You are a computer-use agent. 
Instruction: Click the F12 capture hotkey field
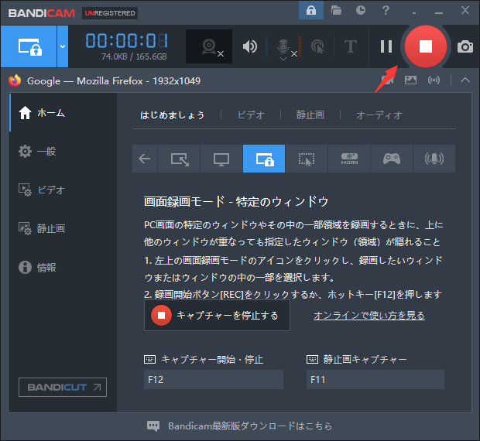click(x=214, y=380)
